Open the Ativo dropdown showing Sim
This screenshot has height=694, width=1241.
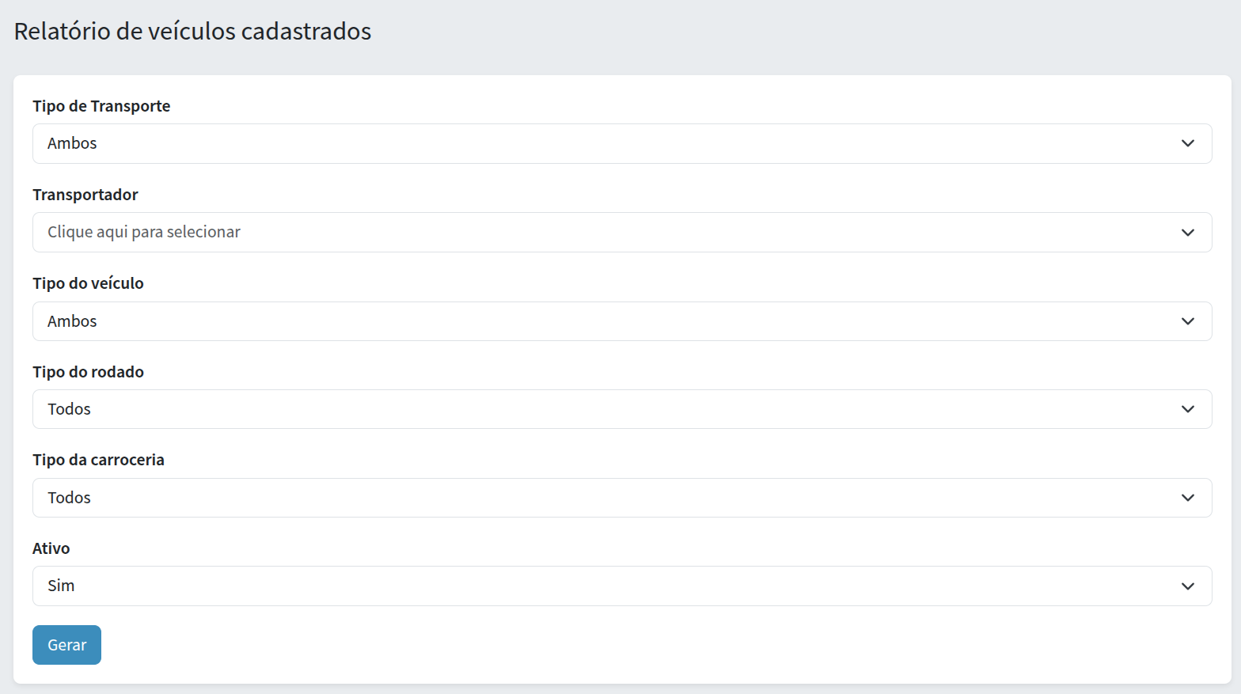(621, 586)
